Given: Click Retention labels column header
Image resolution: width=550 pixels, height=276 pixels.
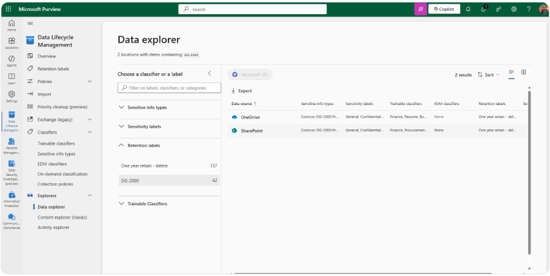Looking at the screenshot, I should click(x=492, y=104).
